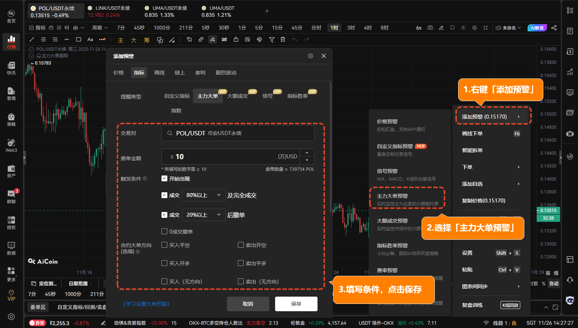Click the robot icon on right sidebar
Image resolution: width=578 pixels, height=328 pixels.
click(x=570, y=134)
